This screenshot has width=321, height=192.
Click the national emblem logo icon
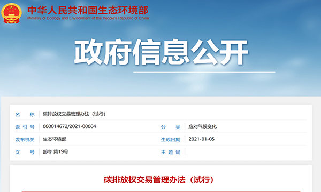[11, 13]
